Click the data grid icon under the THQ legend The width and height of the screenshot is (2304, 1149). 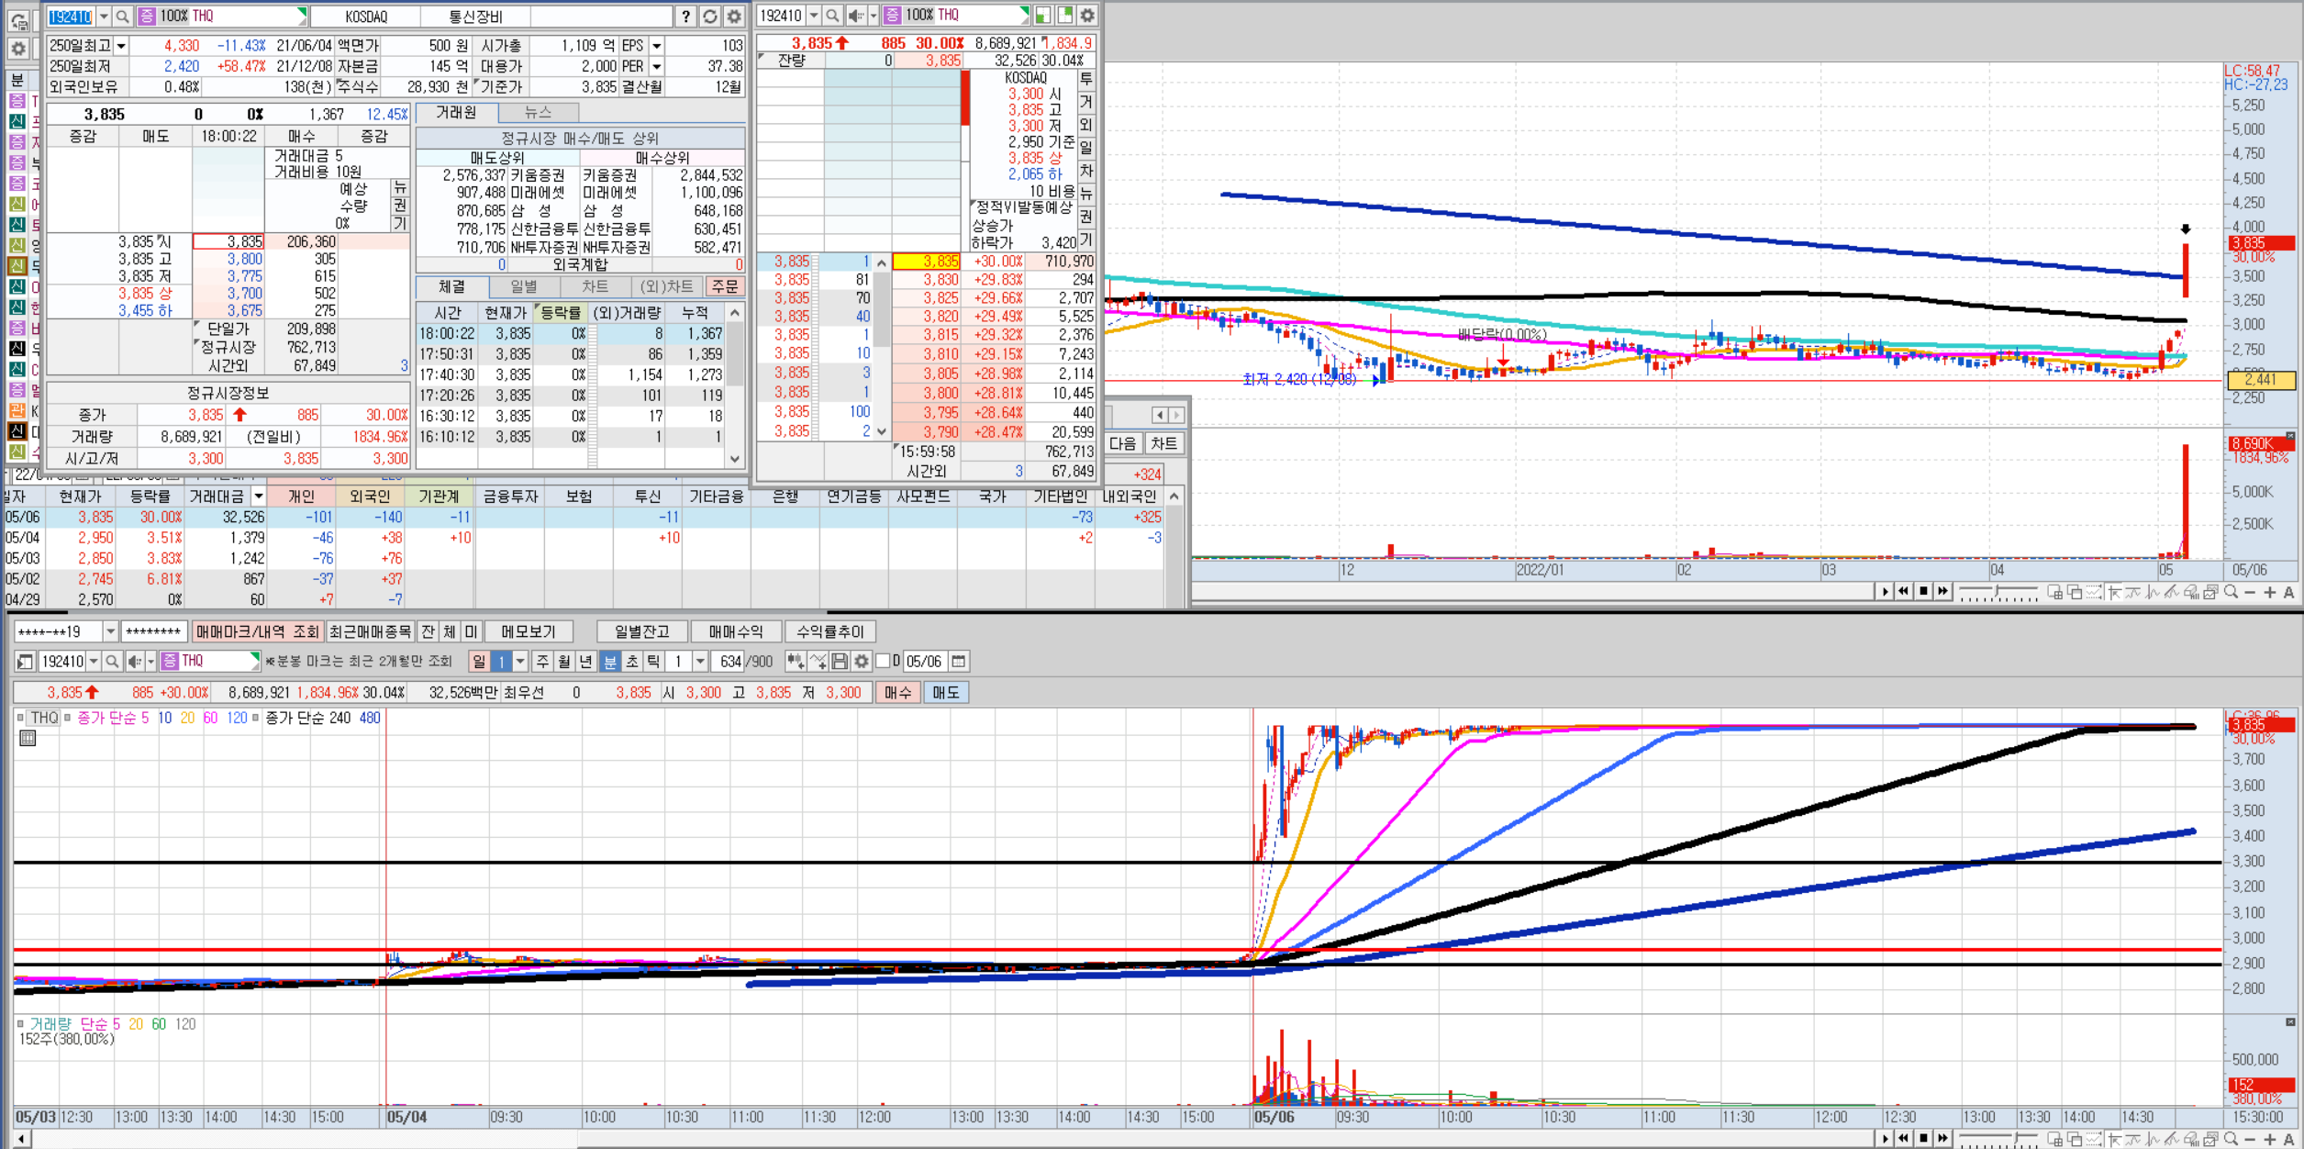click(28, 738)
